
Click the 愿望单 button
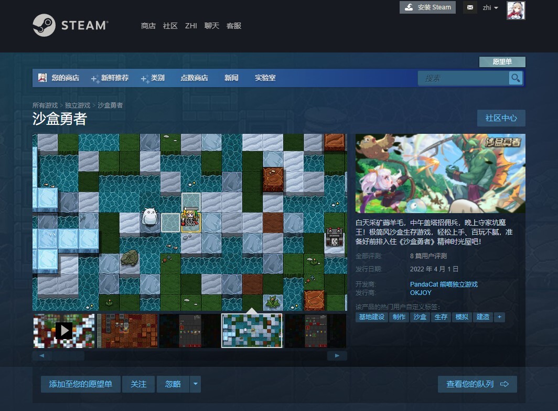click(502, 61)
